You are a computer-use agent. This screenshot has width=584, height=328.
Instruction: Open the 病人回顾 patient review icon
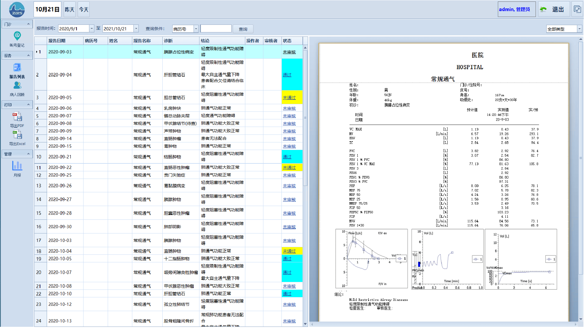17,86
